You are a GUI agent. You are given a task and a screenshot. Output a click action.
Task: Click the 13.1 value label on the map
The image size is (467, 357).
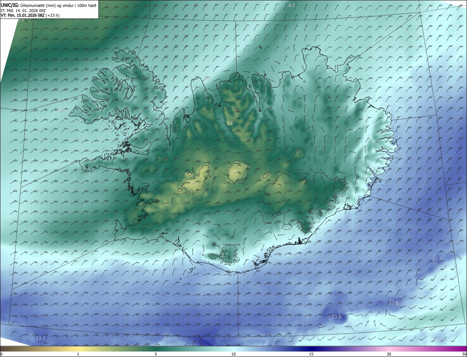[x=40, y=338]
